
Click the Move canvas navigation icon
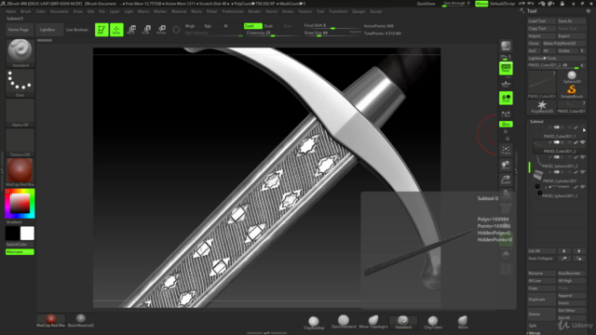coord(506,165)
